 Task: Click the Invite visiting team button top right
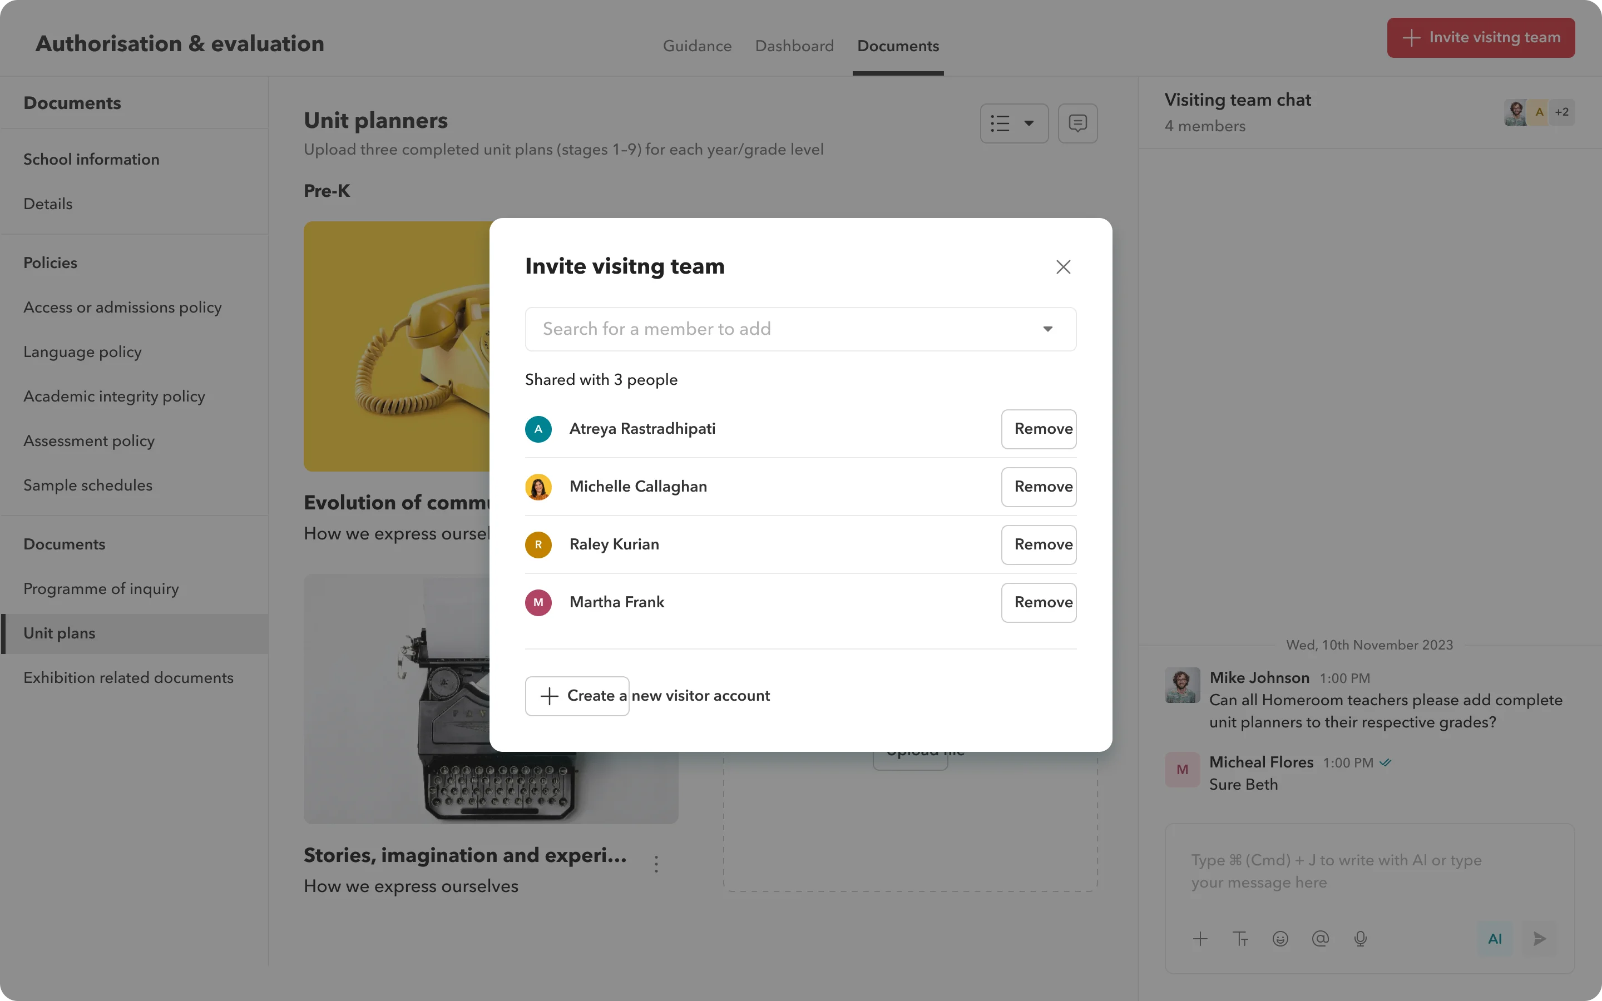(1481, 37)
